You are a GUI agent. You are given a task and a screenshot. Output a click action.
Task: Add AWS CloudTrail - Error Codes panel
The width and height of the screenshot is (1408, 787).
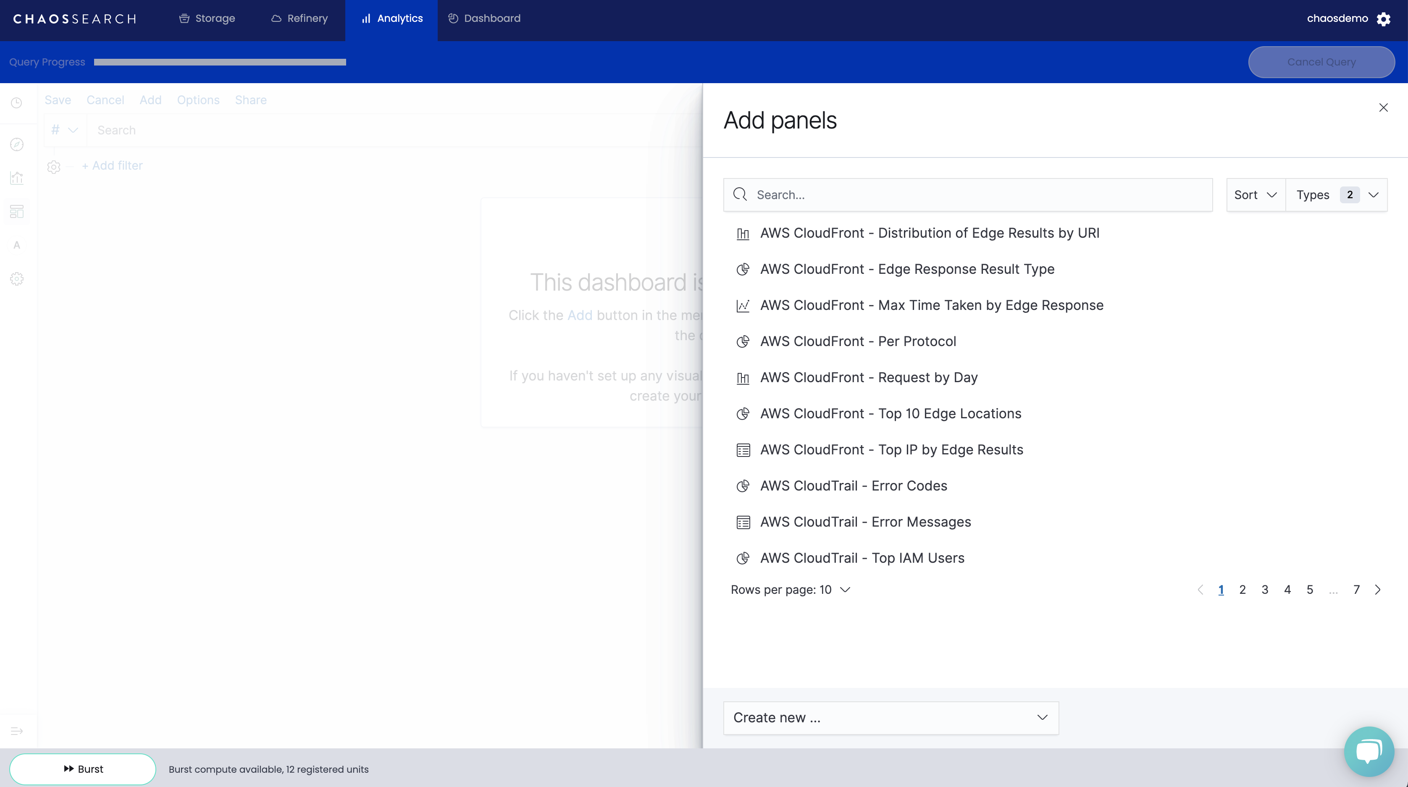click(x=854, y=486)
